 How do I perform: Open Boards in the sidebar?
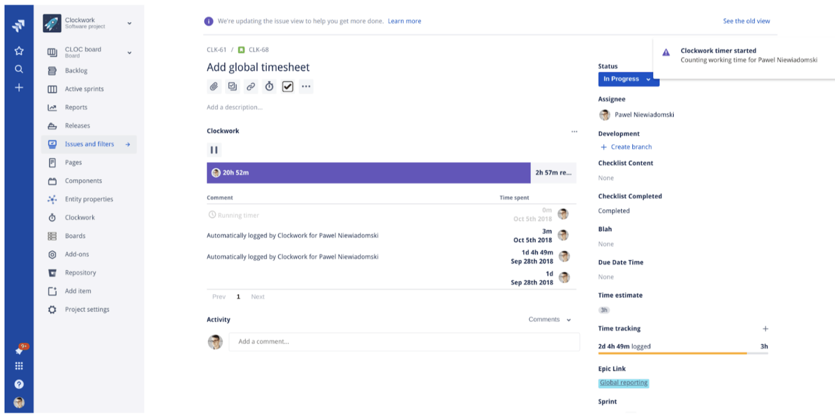pos(89,236)
